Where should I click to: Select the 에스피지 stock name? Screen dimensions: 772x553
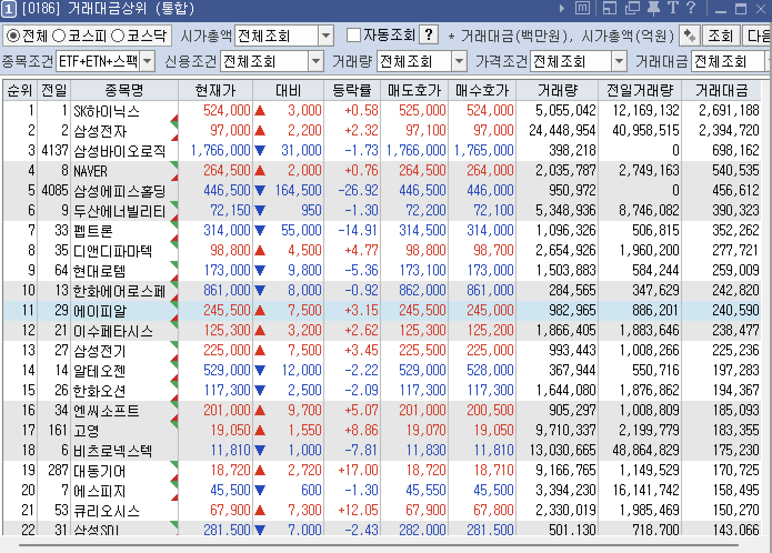point(100,491)
